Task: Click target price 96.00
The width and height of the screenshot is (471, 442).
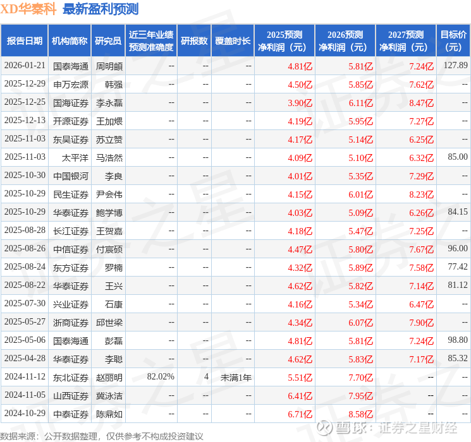Action: (x=458, y=248)
